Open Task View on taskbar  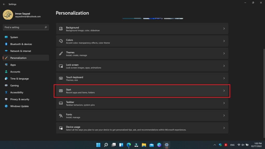point(114,145)
